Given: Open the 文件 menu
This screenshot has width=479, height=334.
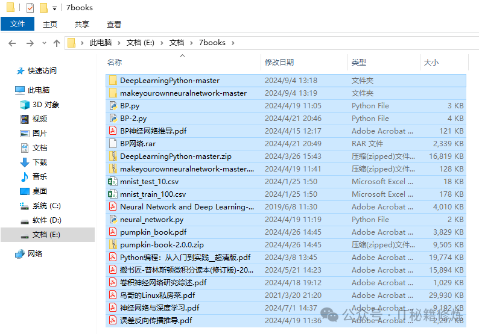Looking at the screenshot, I should [x=17, y=24].
